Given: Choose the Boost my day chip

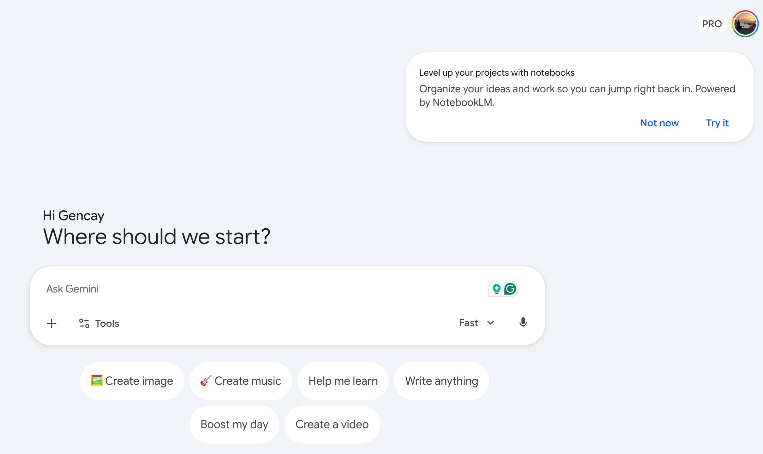Looking at the screenshot, I should [234, 424].
